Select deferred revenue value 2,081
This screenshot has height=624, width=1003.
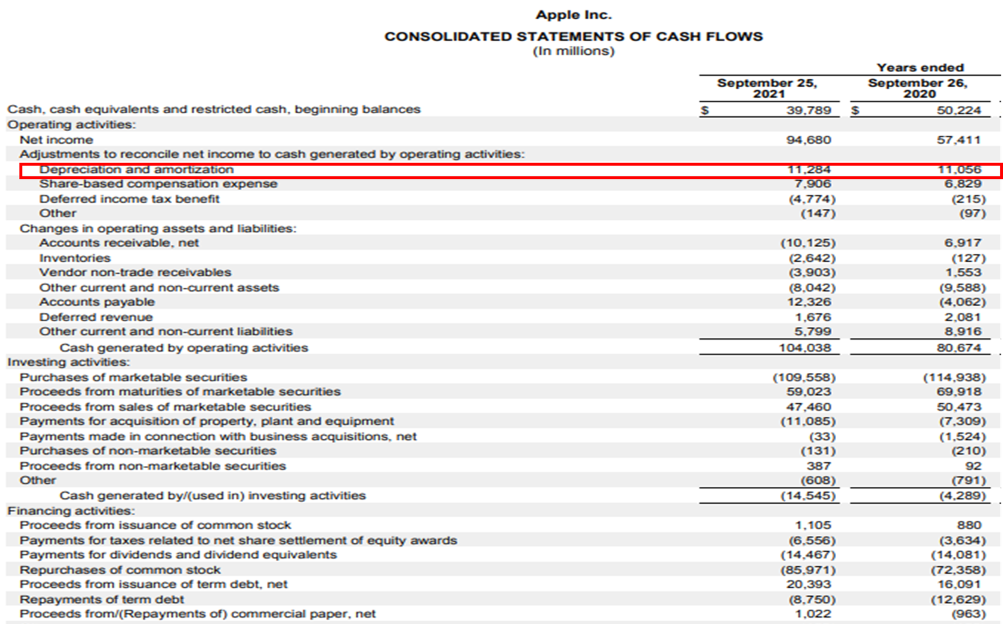click(963, 317)
